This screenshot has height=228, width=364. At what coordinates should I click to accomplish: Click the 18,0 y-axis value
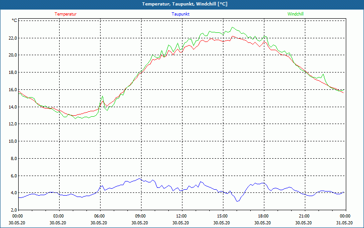pyautogui.click(x=13, y=73)
